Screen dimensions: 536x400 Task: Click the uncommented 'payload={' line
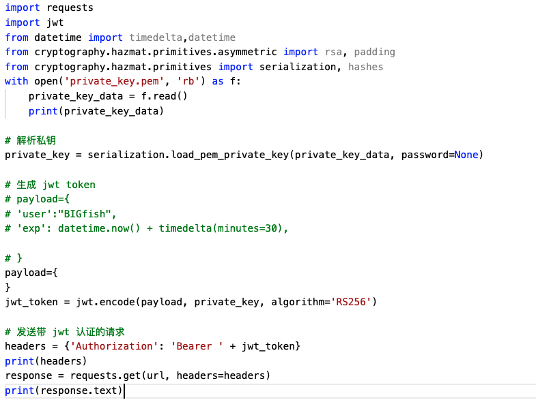click(31, 273)
